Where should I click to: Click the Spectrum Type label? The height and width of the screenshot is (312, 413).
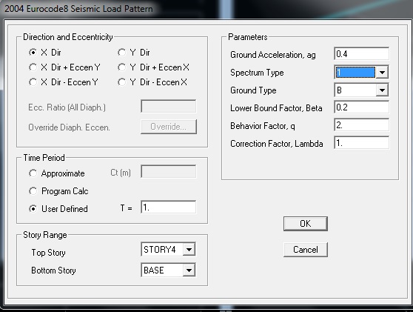coord(257,73)
